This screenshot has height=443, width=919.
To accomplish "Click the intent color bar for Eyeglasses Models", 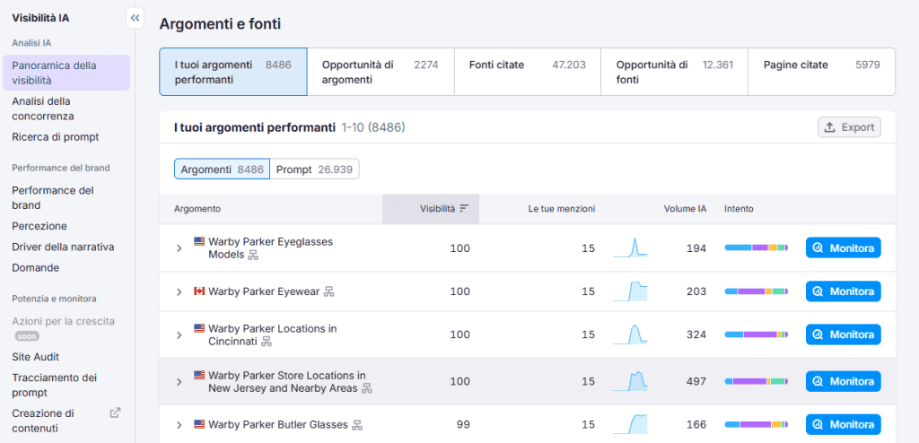I will [x=757, y=248].
